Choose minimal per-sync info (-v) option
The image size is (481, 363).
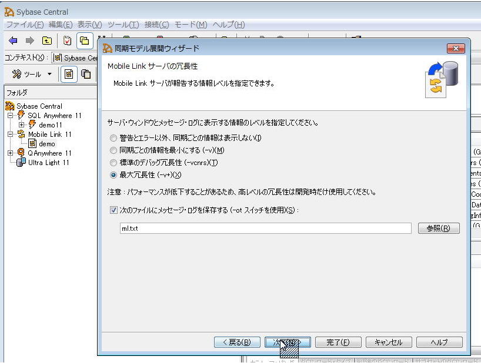(x=113, y=150)
